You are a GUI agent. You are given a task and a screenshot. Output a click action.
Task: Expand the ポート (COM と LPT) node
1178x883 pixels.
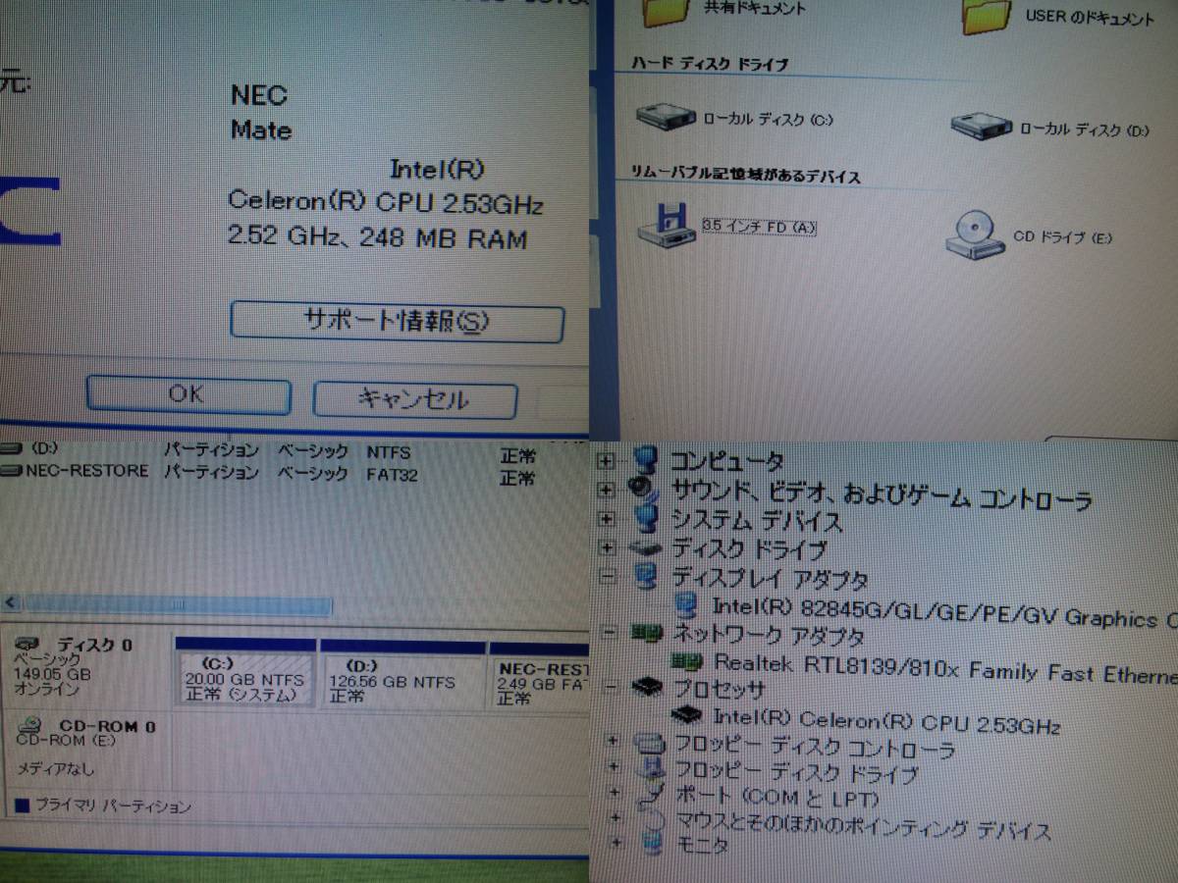(x=615, y=792)
